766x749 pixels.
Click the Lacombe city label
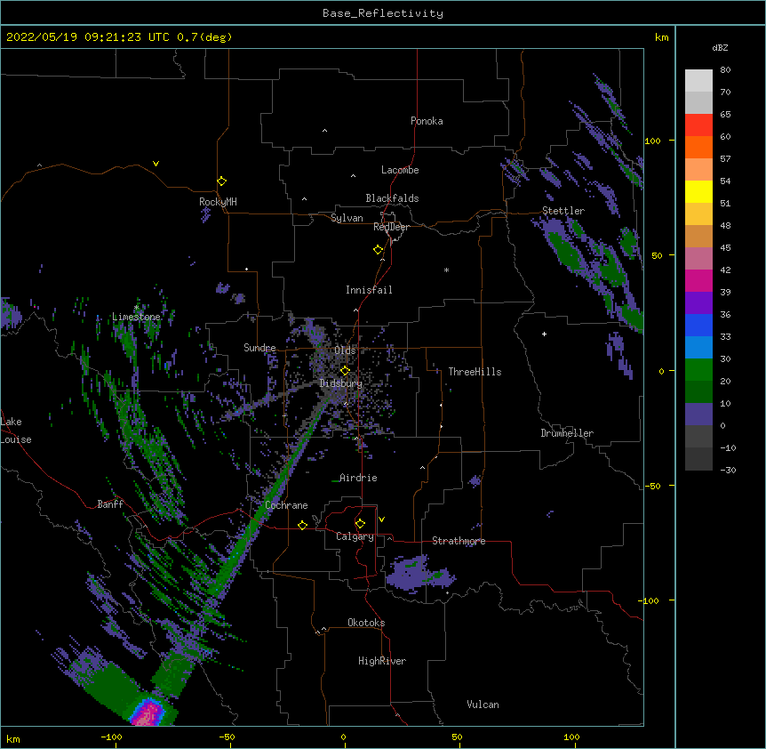pos(400,170)
